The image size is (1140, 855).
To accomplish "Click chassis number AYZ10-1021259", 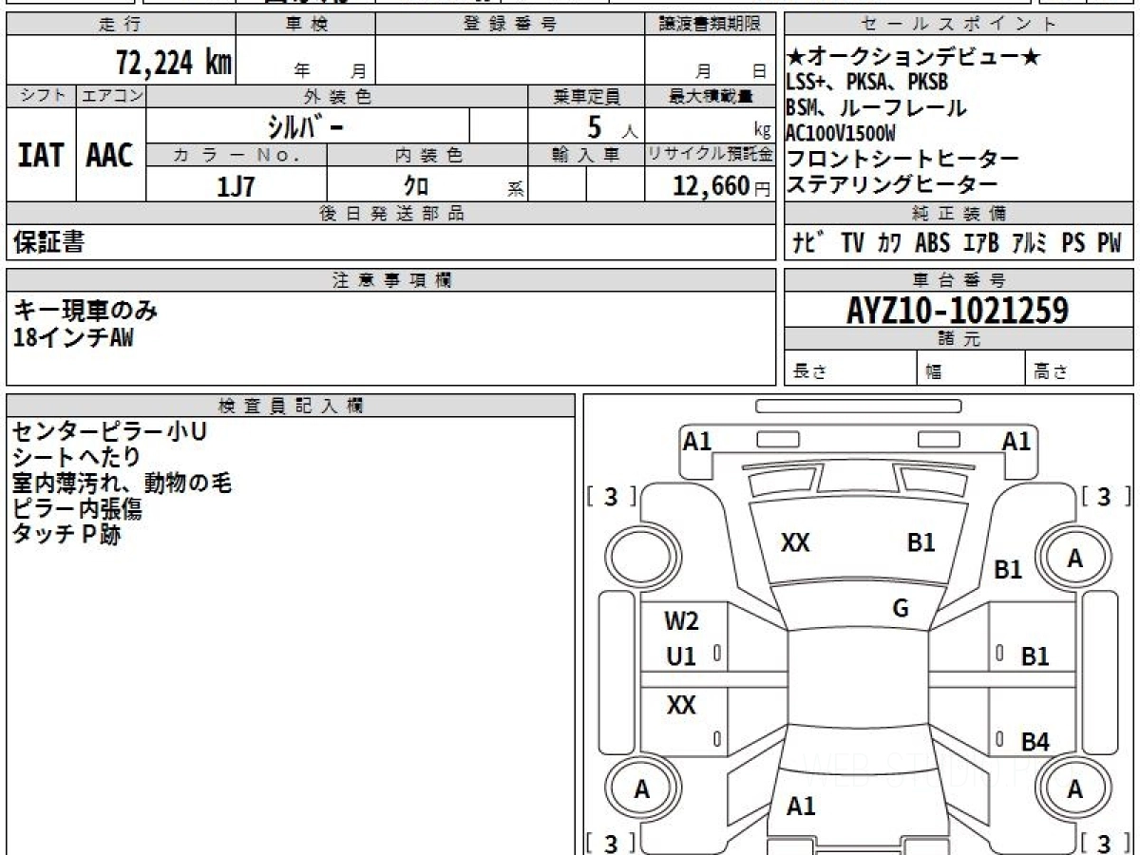I will click(x=958, y=310).
